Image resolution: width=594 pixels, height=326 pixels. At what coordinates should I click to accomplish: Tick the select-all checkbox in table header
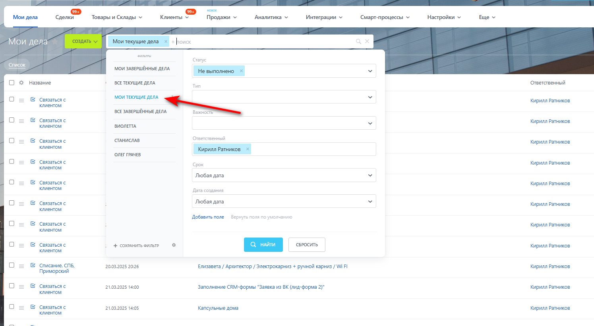(12, 82)
